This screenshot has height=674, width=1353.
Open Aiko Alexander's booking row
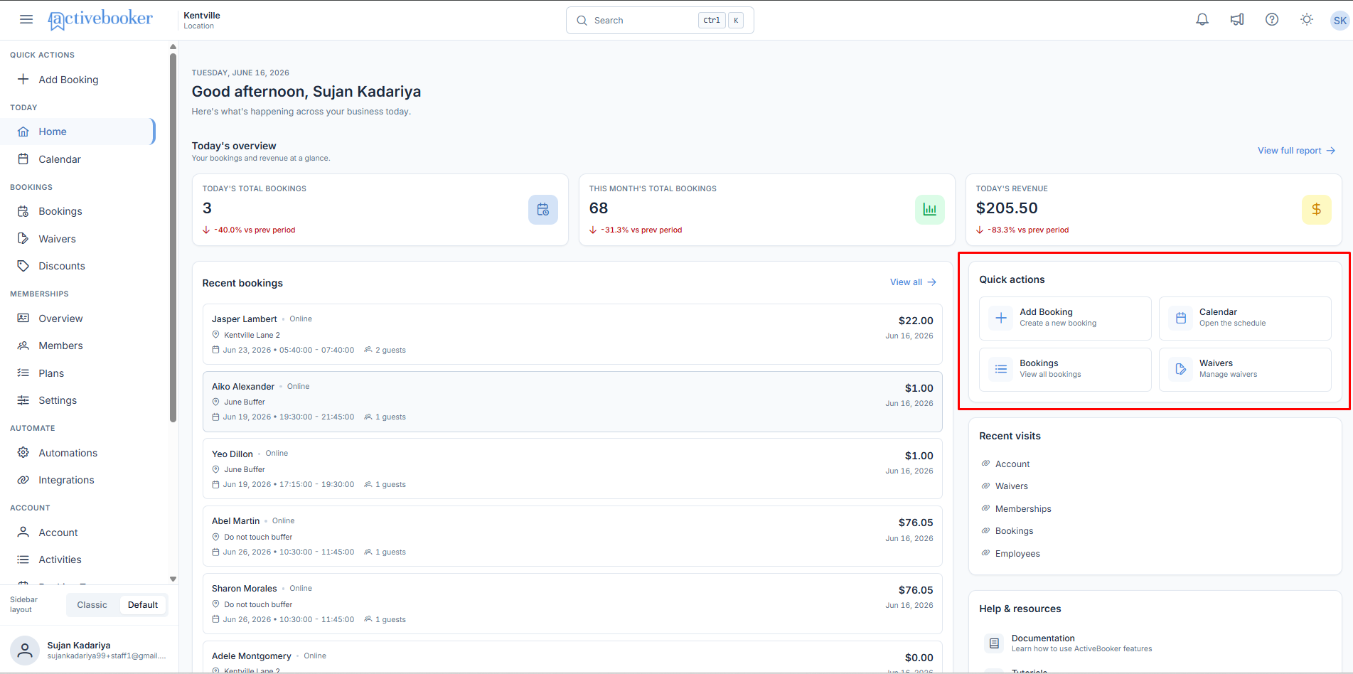click(x=572, y=402)
